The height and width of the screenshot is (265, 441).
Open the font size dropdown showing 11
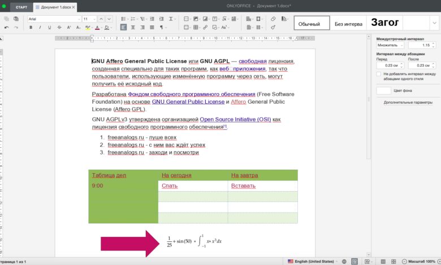pyautogui.click(x=94, y=19)
